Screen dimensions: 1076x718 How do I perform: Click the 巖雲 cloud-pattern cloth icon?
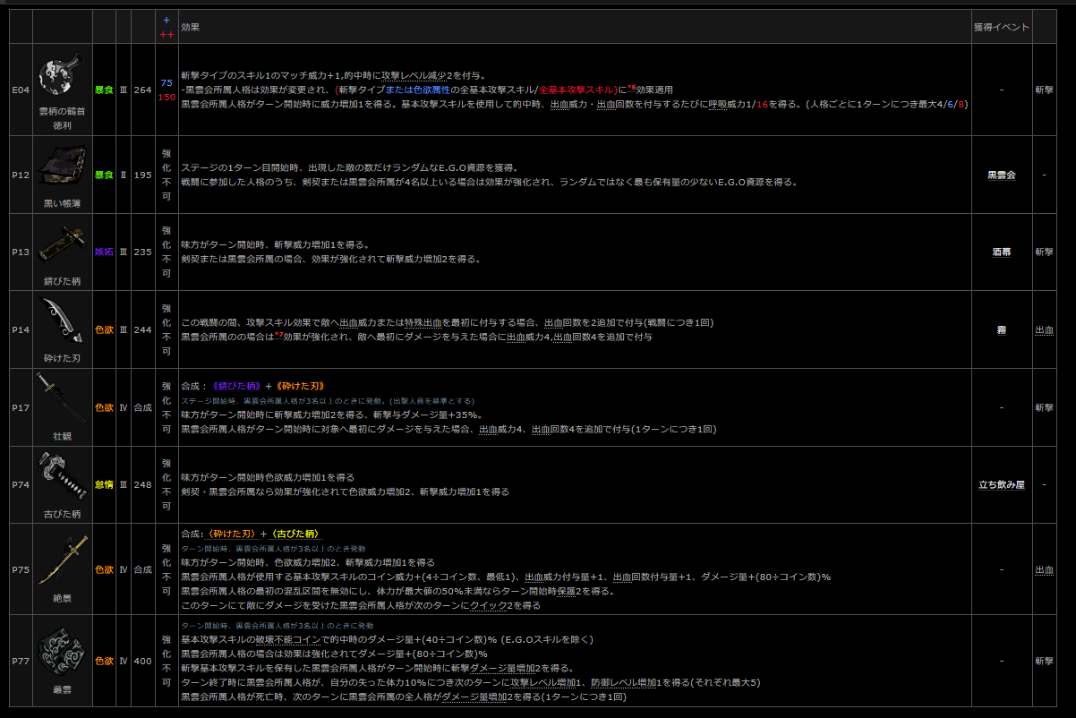62,651
